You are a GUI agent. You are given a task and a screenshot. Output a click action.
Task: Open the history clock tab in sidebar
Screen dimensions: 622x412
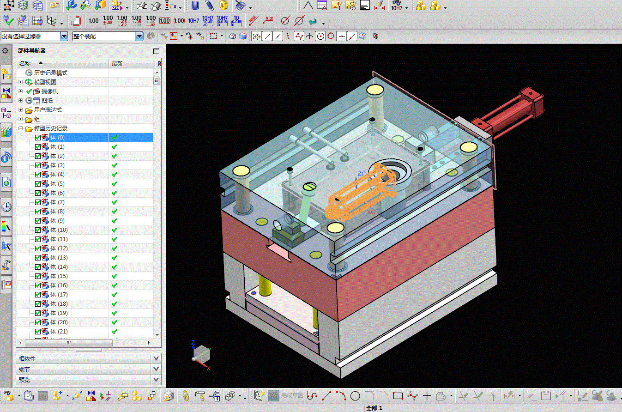click(x=6, y=206)
